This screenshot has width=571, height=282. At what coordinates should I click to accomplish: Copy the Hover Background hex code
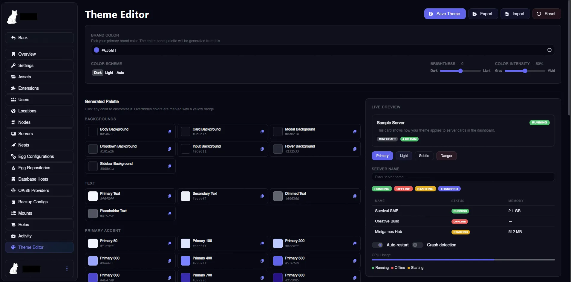355,149
